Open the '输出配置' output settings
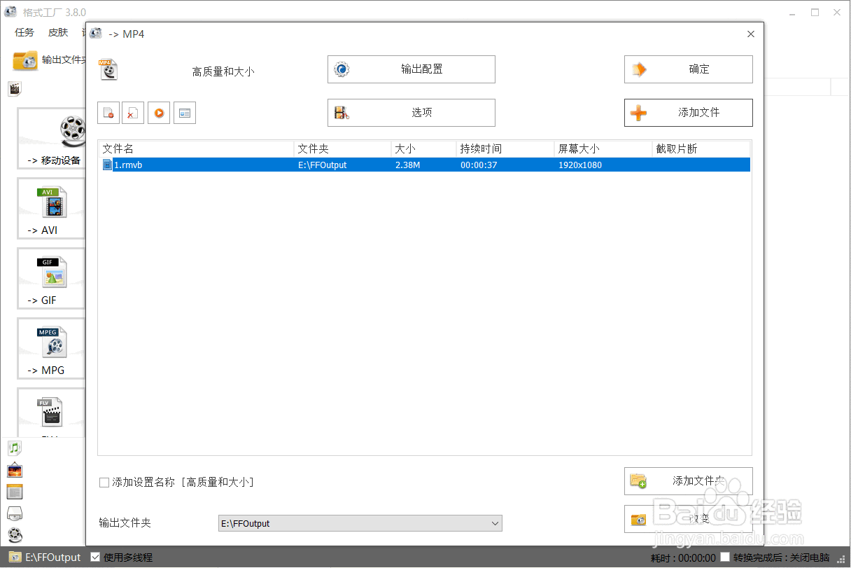Image resolution: width=851 pixels, height=568 pixels. (411, 69)
